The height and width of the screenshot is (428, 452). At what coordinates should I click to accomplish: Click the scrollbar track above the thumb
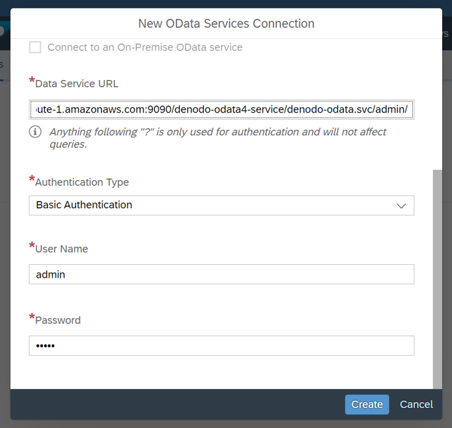coord(438,104)
